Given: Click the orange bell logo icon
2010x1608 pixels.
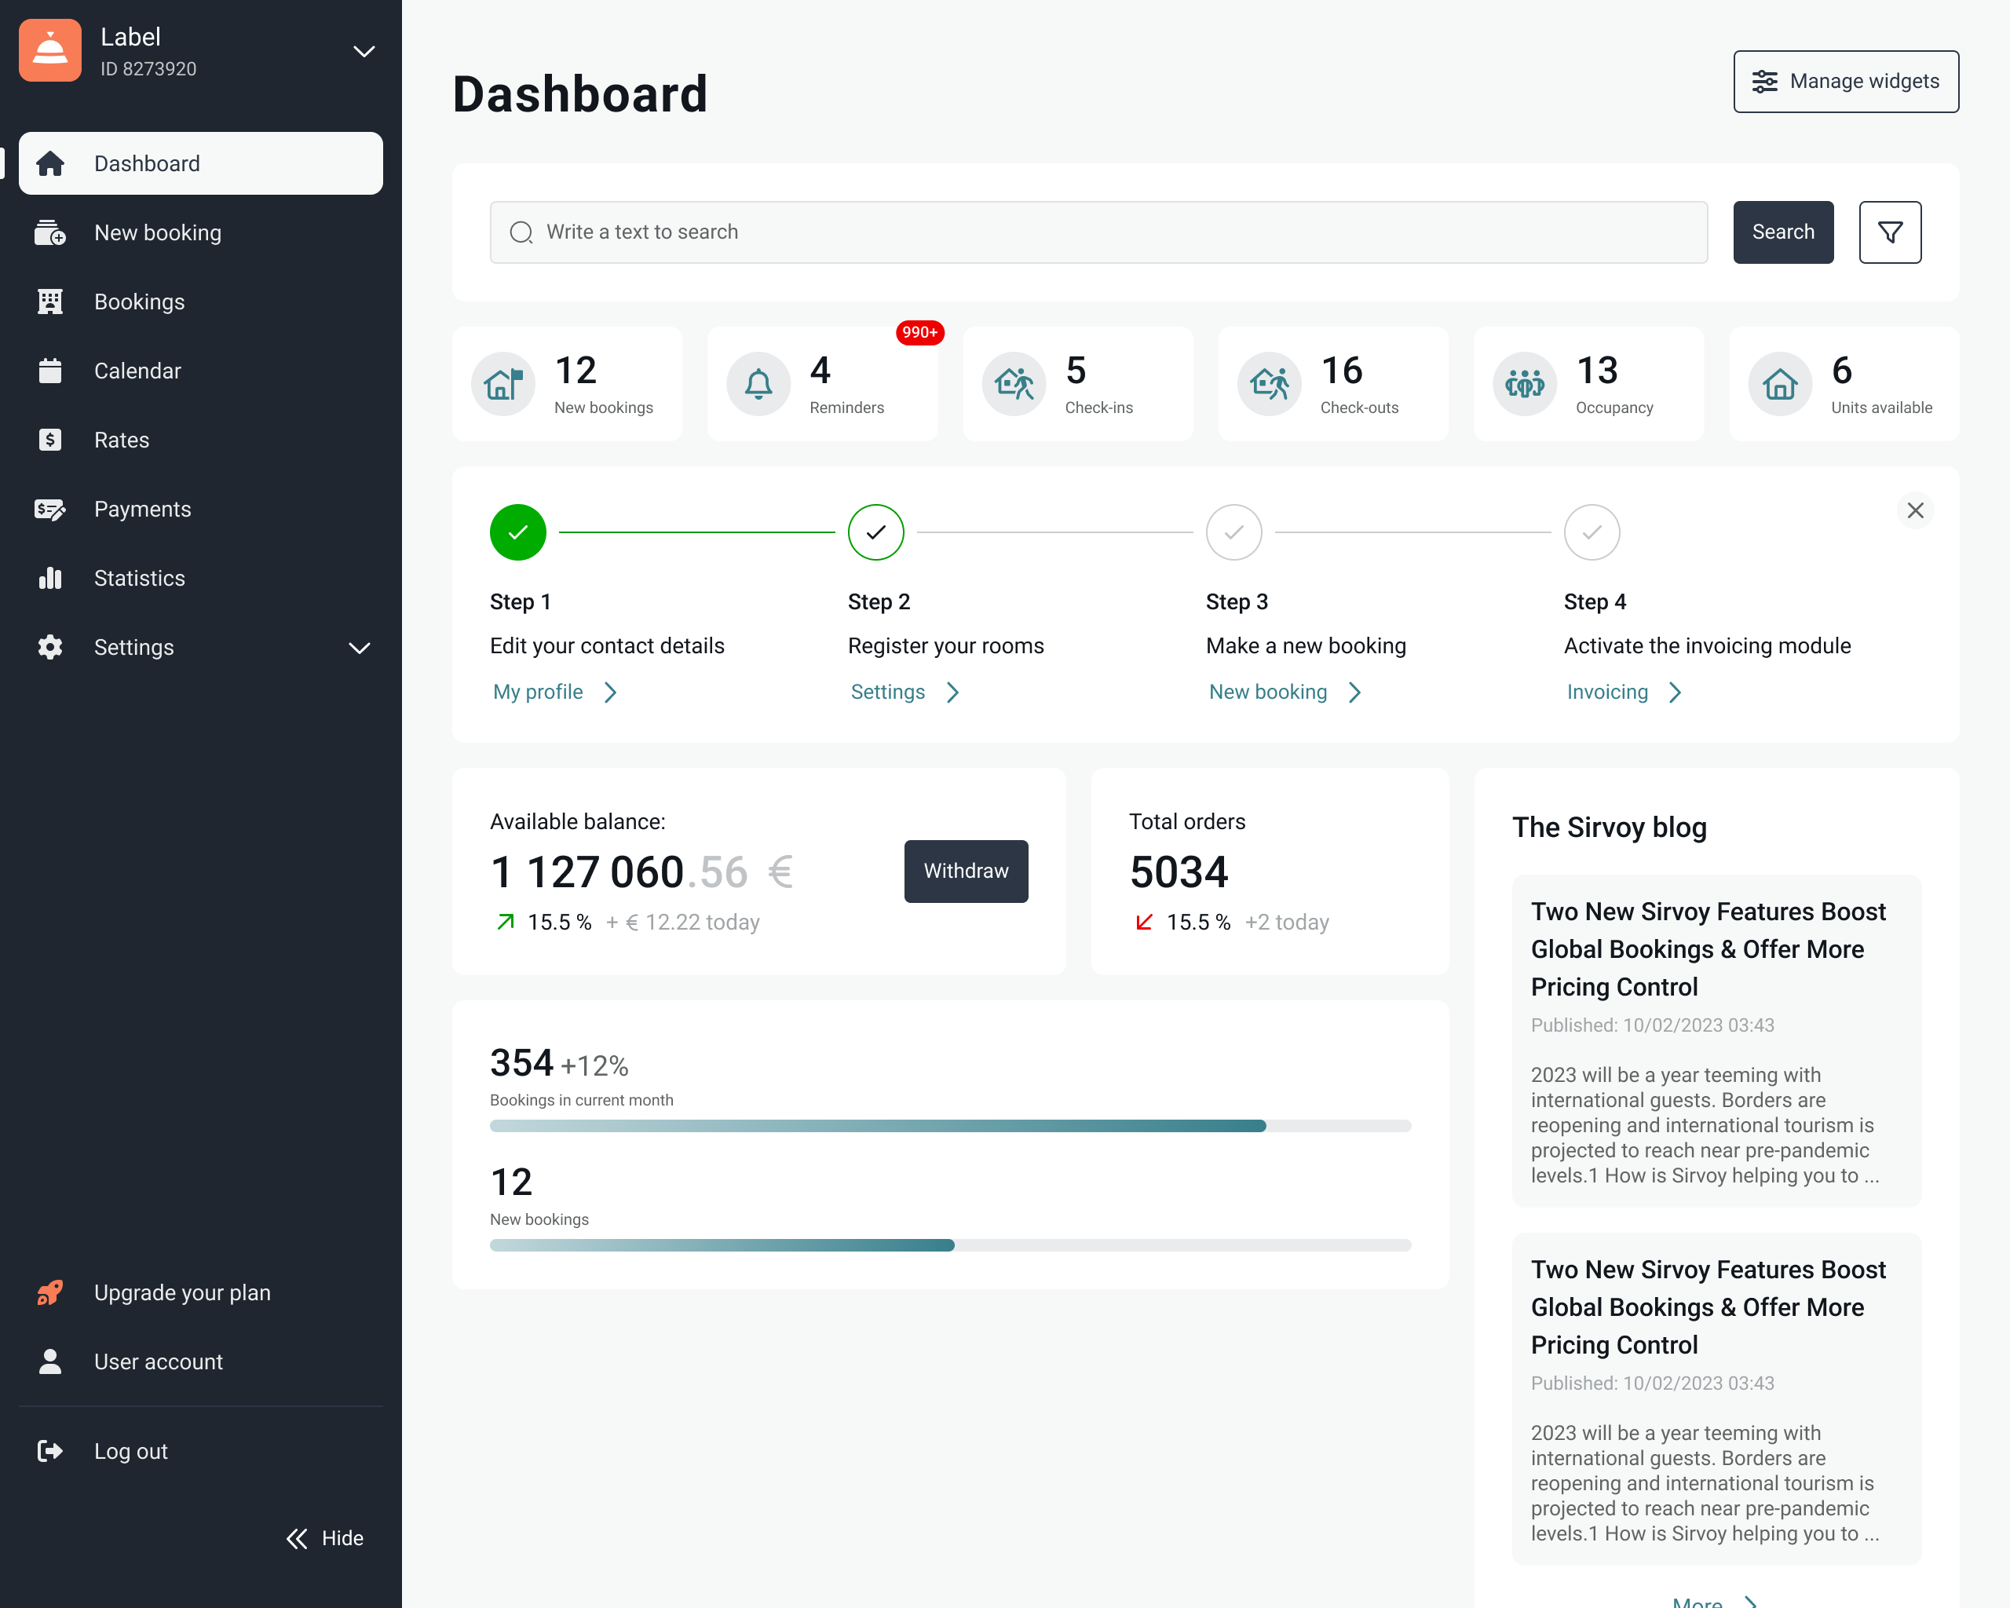Looking at the screenshot, I should click(50, 50).
